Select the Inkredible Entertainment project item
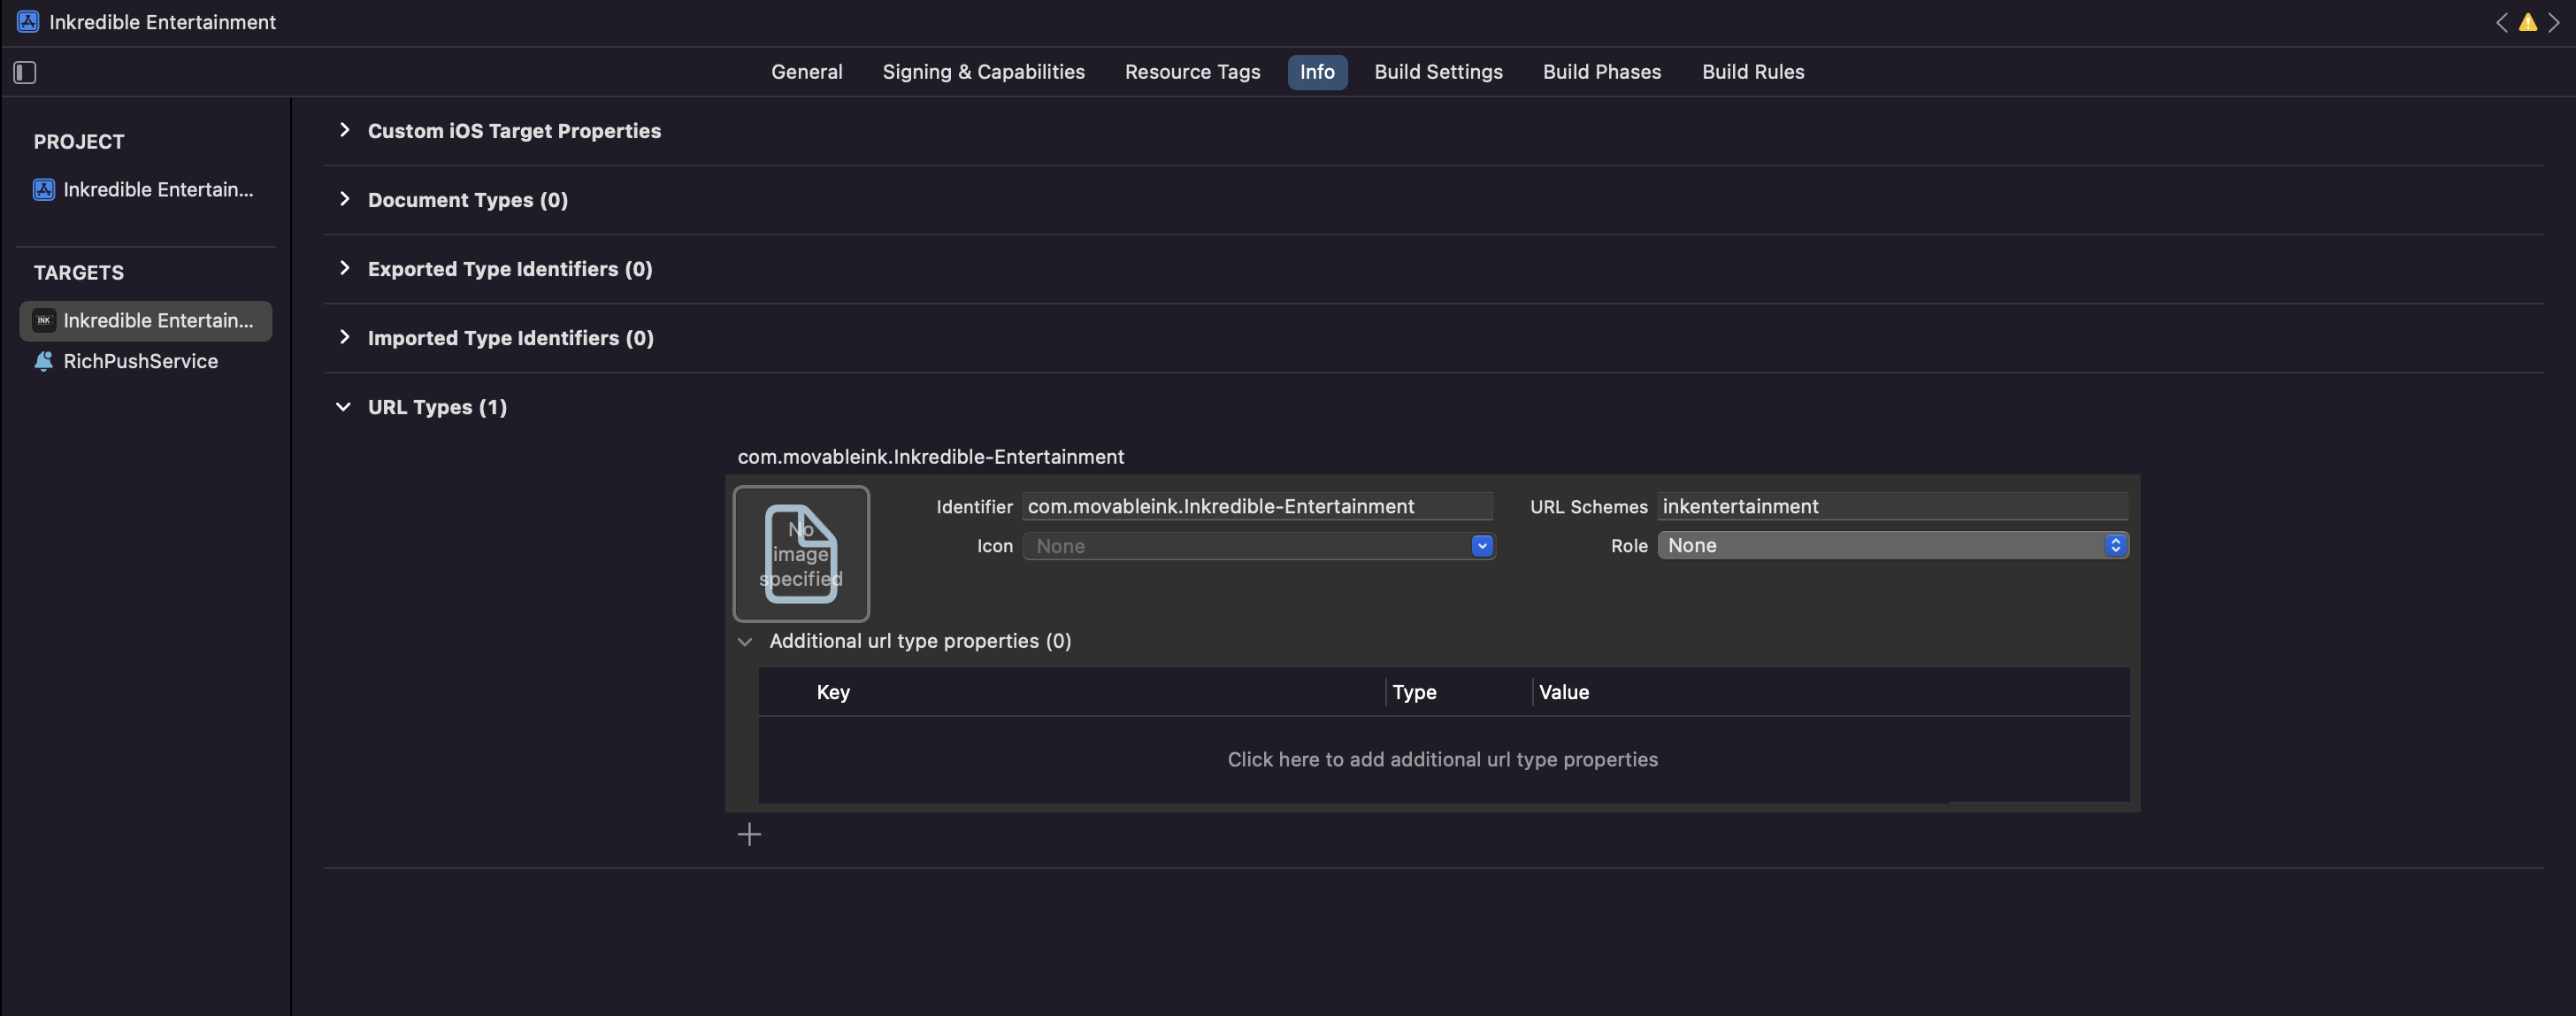This screenshot has width=2576, height=1016. click(157, 189)
